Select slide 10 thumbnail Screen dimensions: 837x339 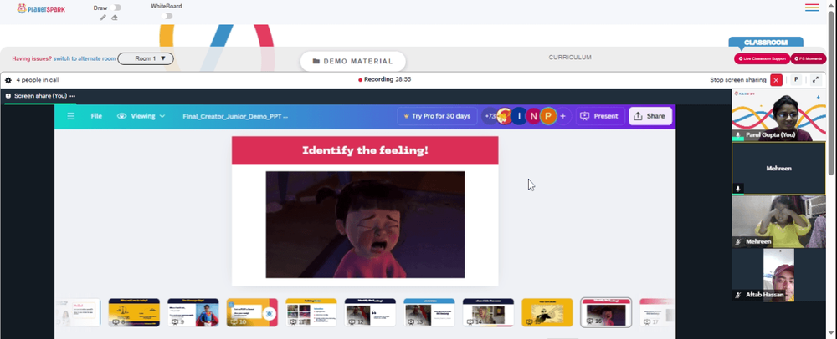[x=252, y=312]
